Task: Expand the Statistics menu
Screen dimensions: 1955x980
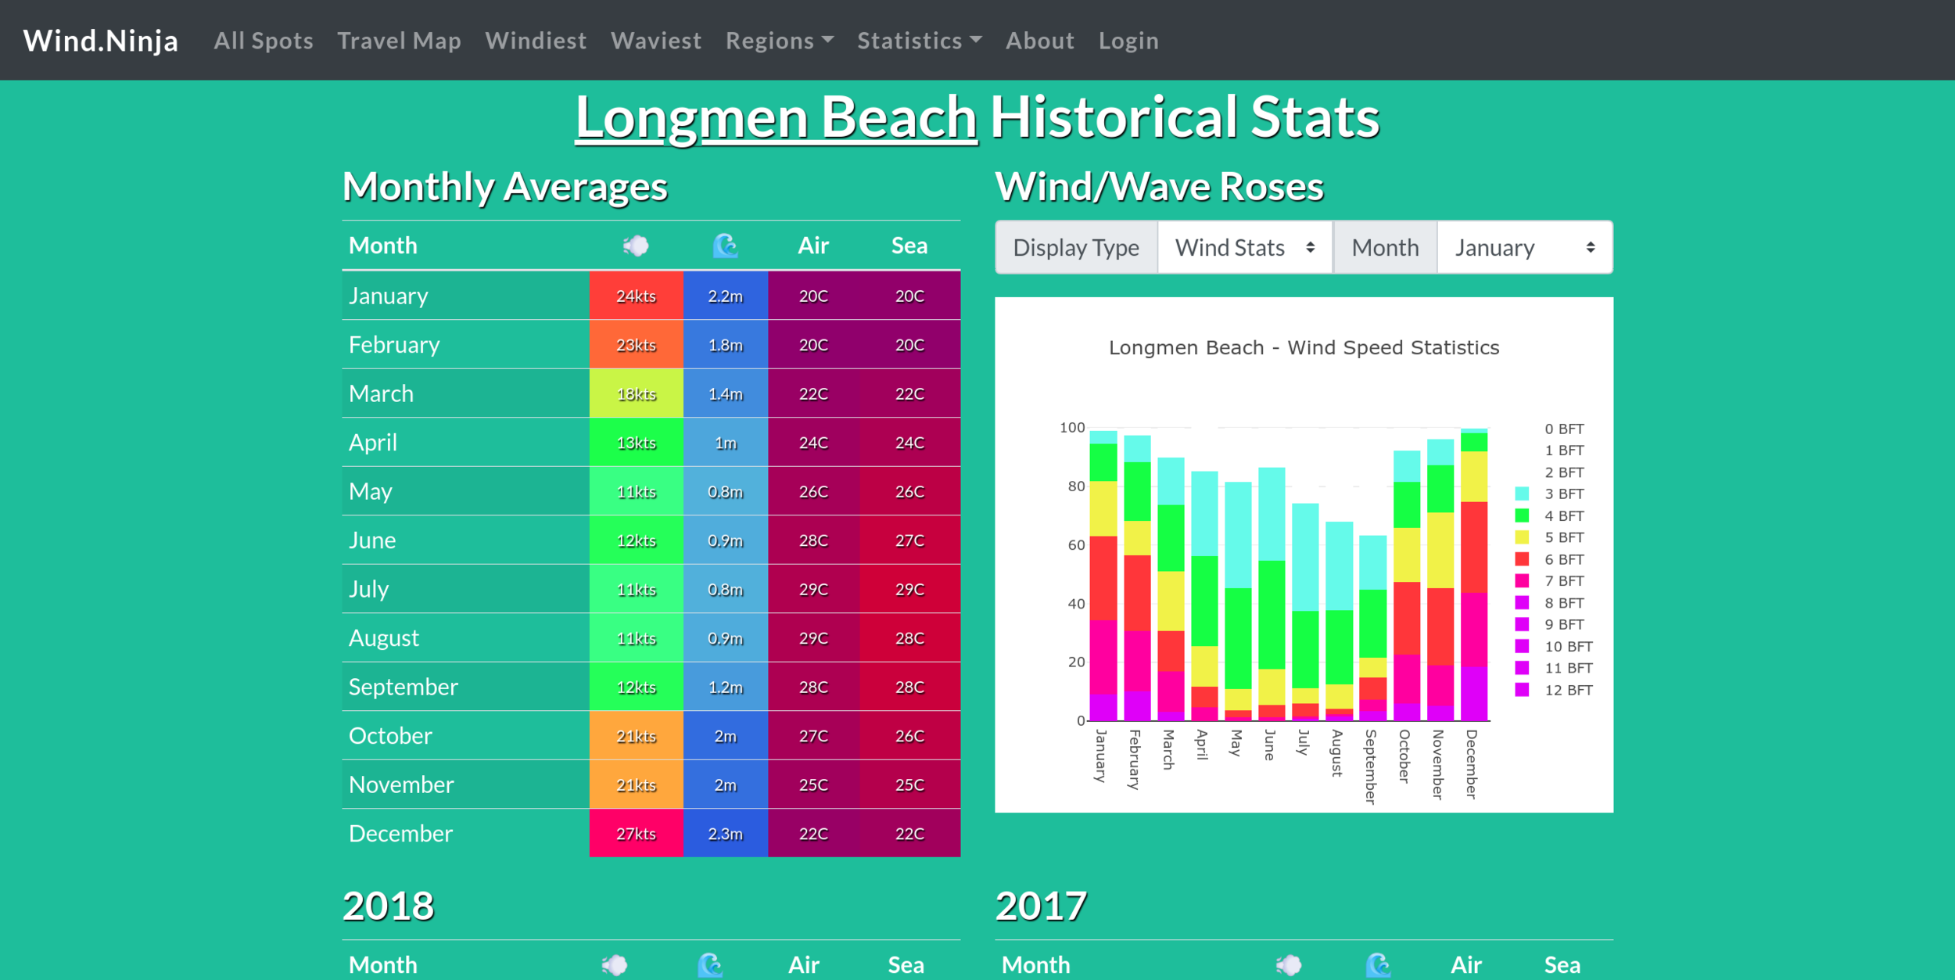Action: 919,41
